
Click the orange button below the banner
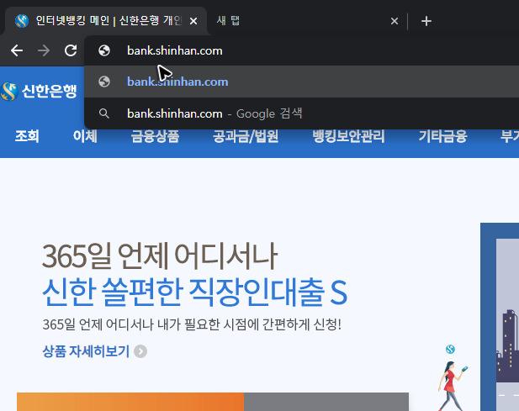(130, 402)
